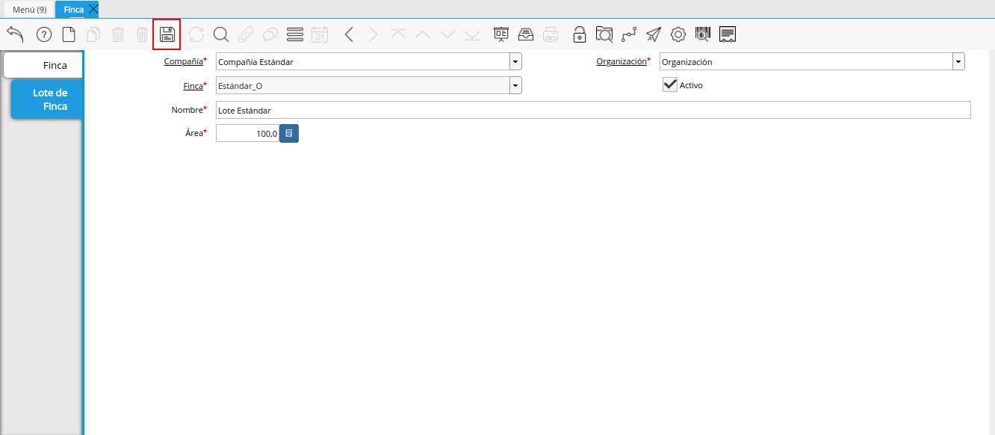
Task: Select the Finca side tab
Action: (43, 65)
